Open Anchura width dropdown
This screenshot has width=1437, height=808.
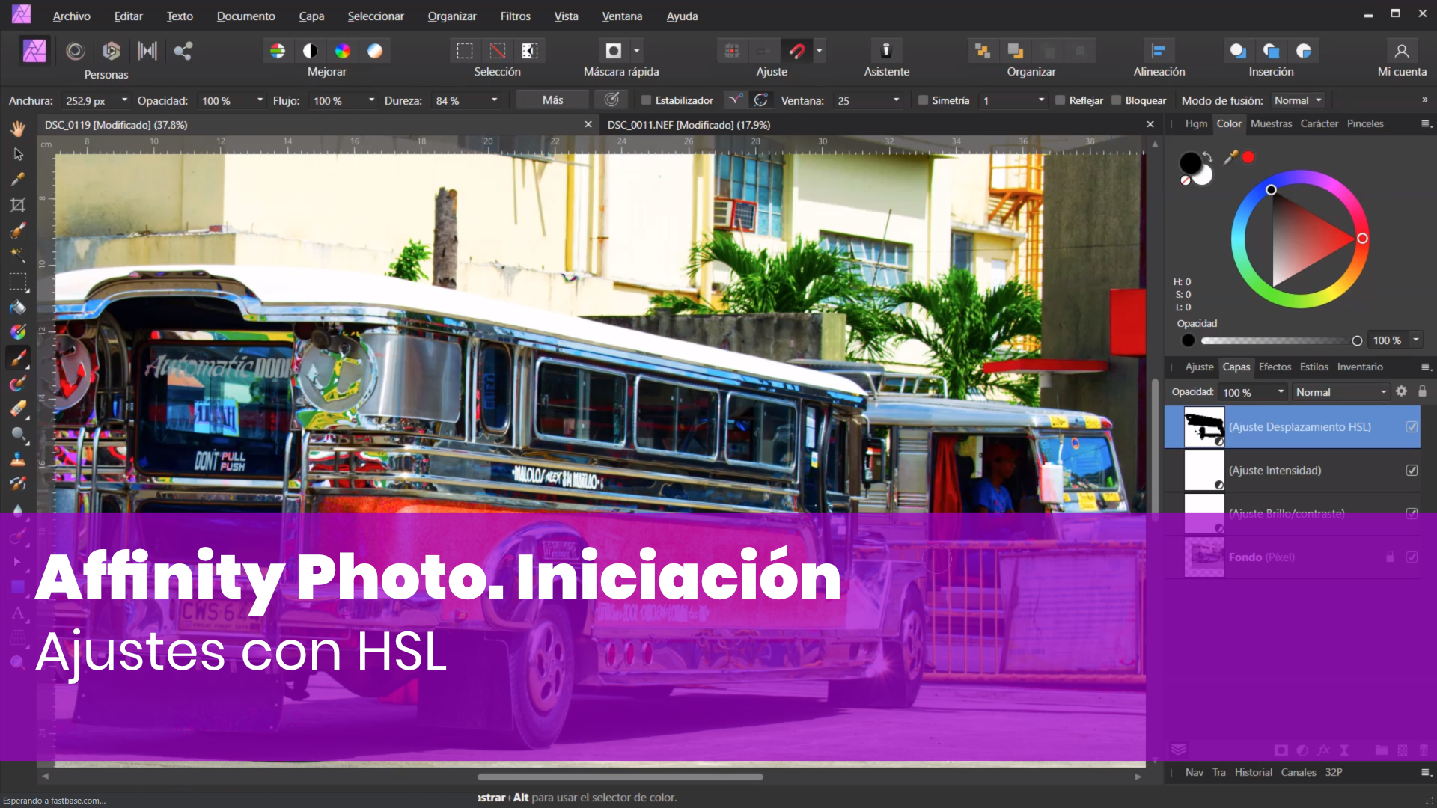coord(124,100)
